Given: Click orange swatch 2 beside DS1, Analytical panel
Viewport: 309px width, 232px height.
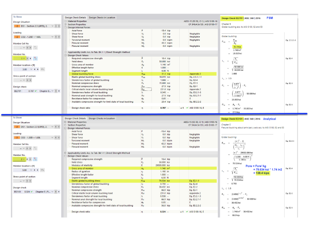Looking at the screenshot, I should (17, 127).
